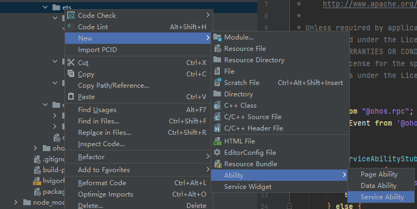Collapse the ets folder chevron

click(45, 8)
